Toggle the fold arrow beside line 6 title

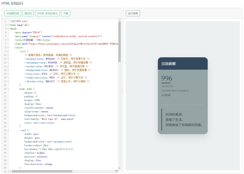tap(8, 40)
